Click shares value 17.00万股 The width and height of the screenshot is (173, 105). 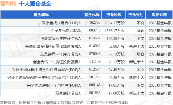(x=117, y=93)
